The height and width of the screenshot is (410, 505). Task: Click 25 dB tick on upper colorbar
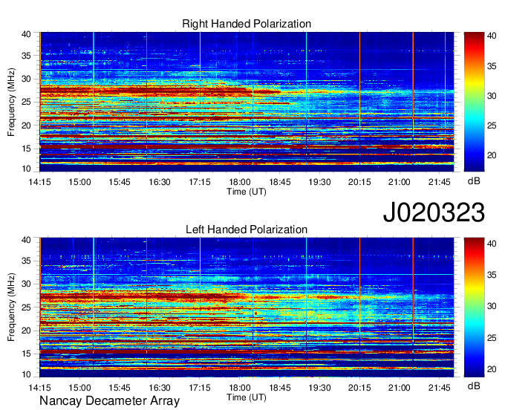pyautogui.click(x=492, y=126)
